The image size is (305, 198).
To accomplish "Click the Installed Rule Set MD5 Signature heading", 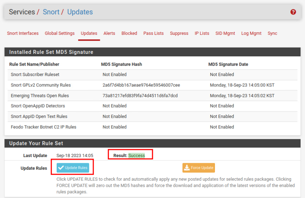I will tap(51, 52).
